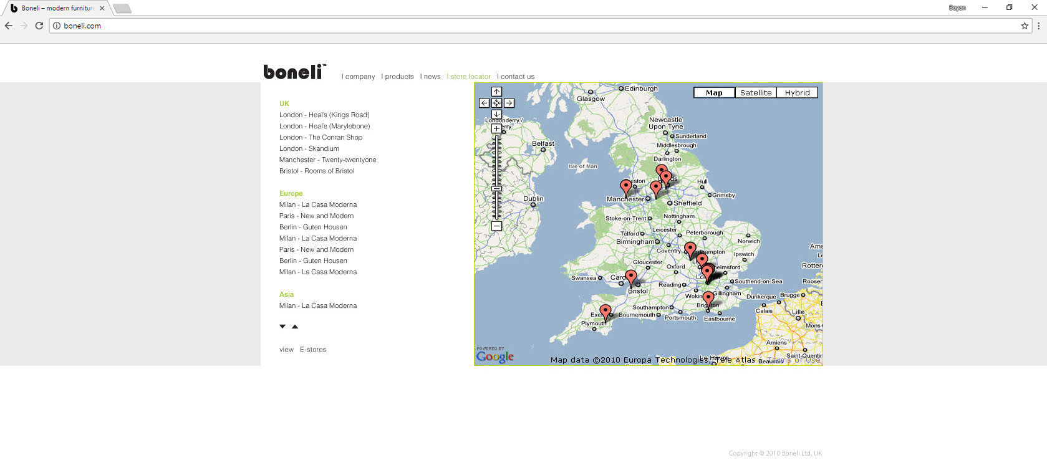
Task: Pan the map down with the arrow control
Action: click(496, 114)
